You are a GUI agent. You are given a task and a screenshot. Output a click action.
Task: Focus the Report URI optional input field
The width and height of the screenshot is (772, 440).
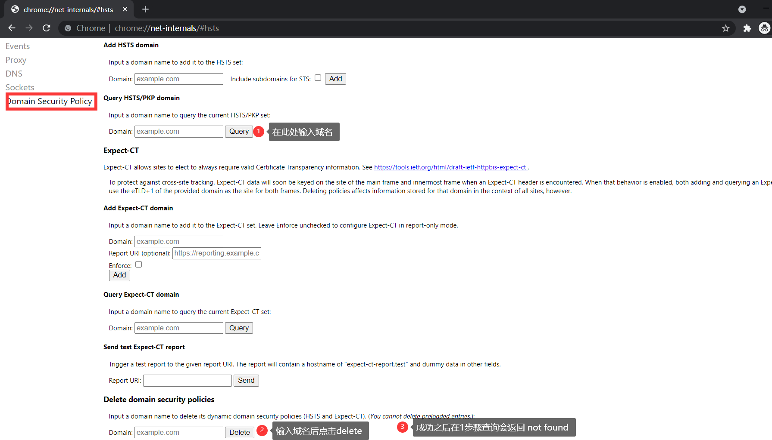217,253
